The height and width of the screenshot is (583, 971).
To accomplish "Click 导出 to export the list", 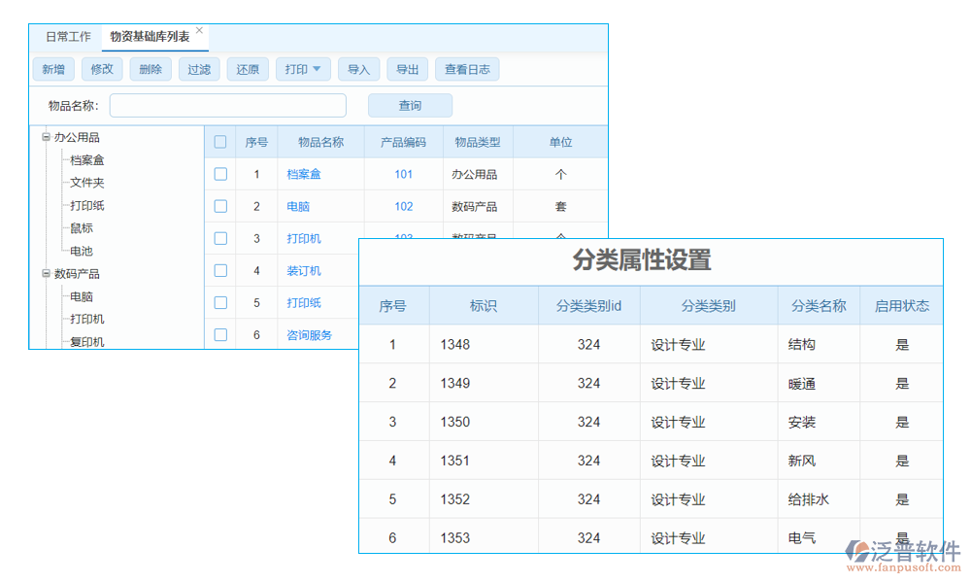I will 407,69.
